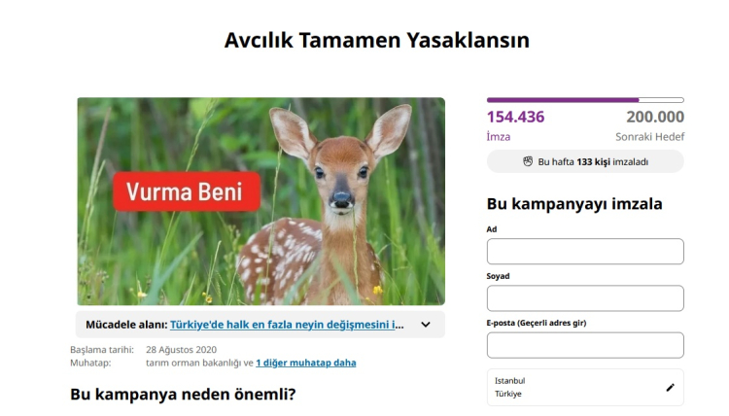This screenshot has width=729, height=416.
Task: Click the Bu kampanyayı imzala heading
Action: [574, 203]
